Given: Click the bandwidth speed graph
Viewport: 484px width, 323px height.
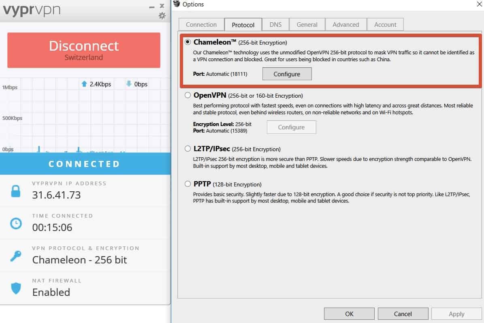Looking at the screenshot, I should 85,115.
